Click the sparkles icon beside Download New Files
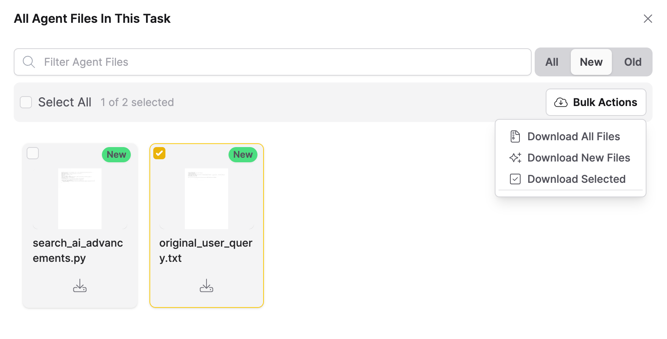667x339 pixels. 515,158
